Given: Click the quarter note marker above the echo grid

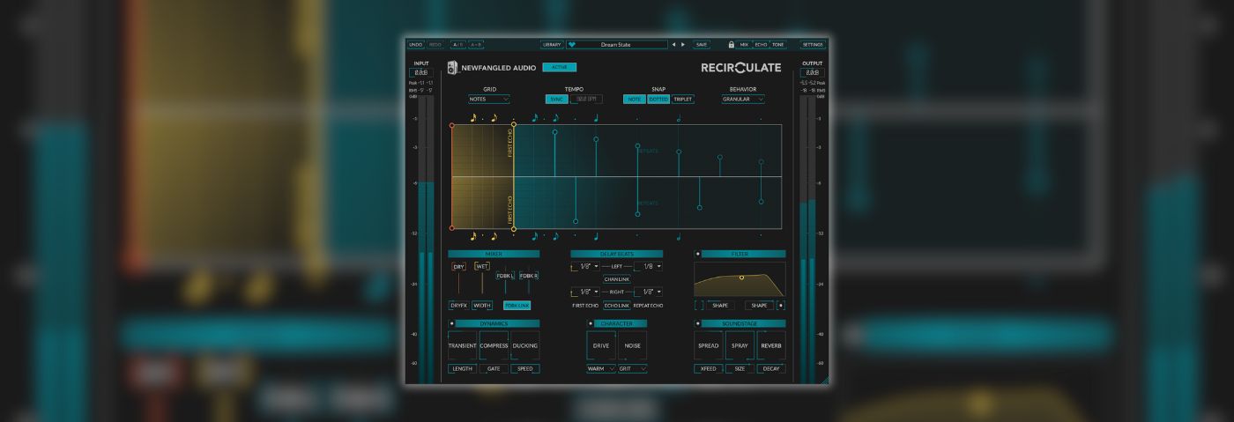Looking at the screenshot, I should pos(596,117).
